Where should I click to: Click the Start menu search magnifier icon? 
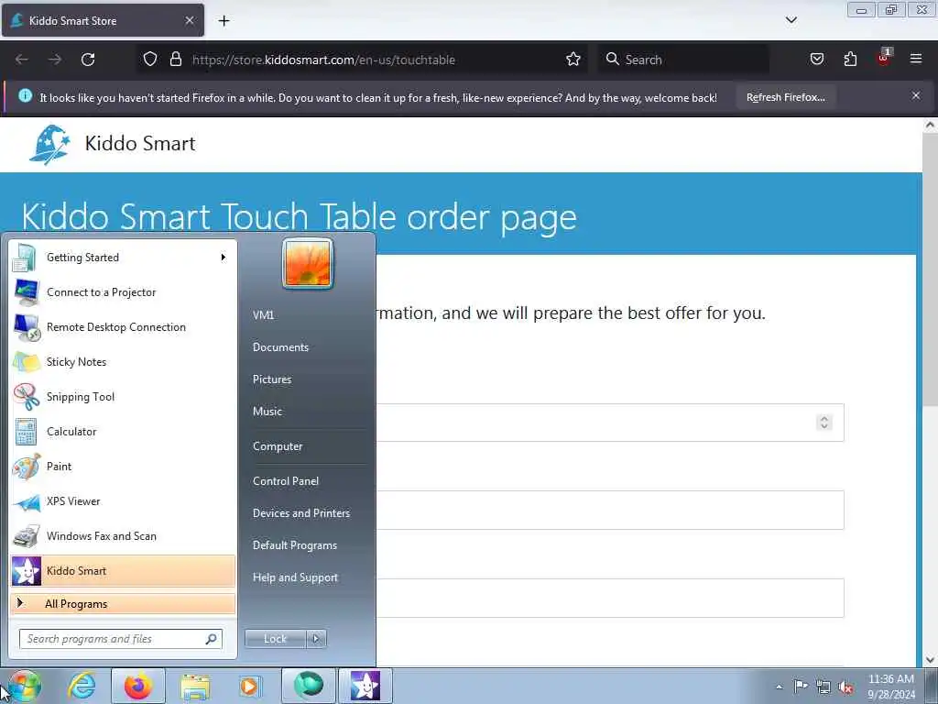click(x=211, y=639)
